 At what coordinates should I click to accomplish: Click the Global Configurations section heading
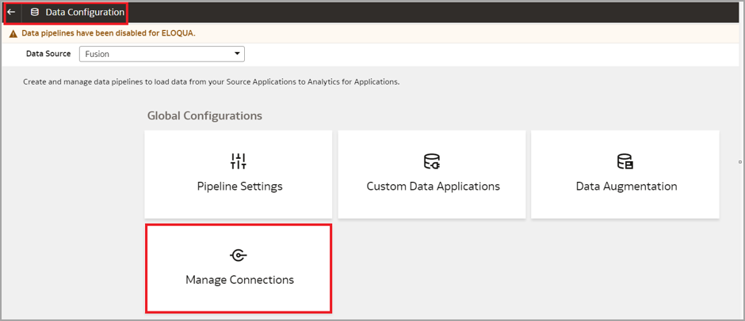204,115
